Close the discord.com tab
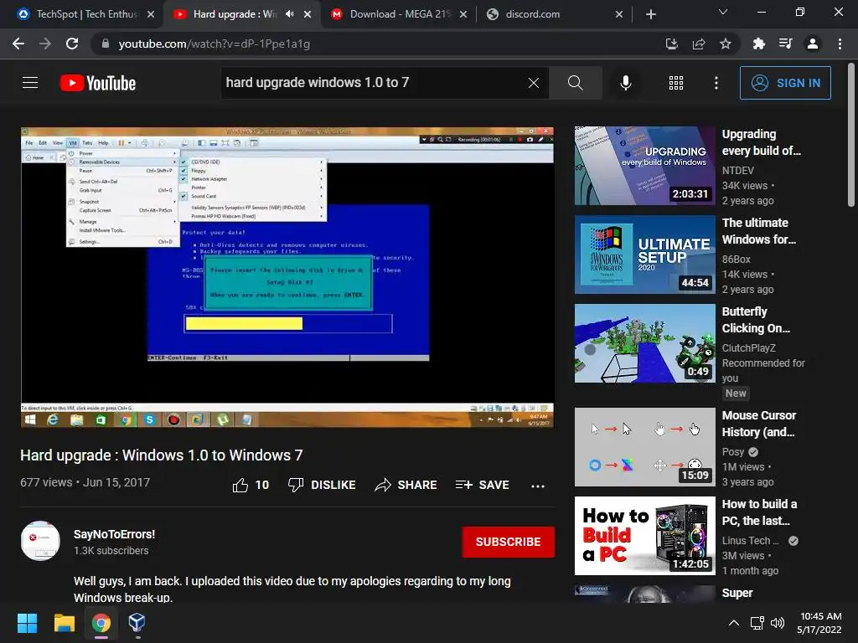Viewport: 858px width, 643px height. [x=619, y=14]
